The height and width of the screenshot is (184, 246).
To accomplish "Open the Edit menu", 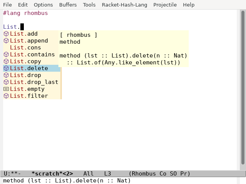I will tap(23, 5).
